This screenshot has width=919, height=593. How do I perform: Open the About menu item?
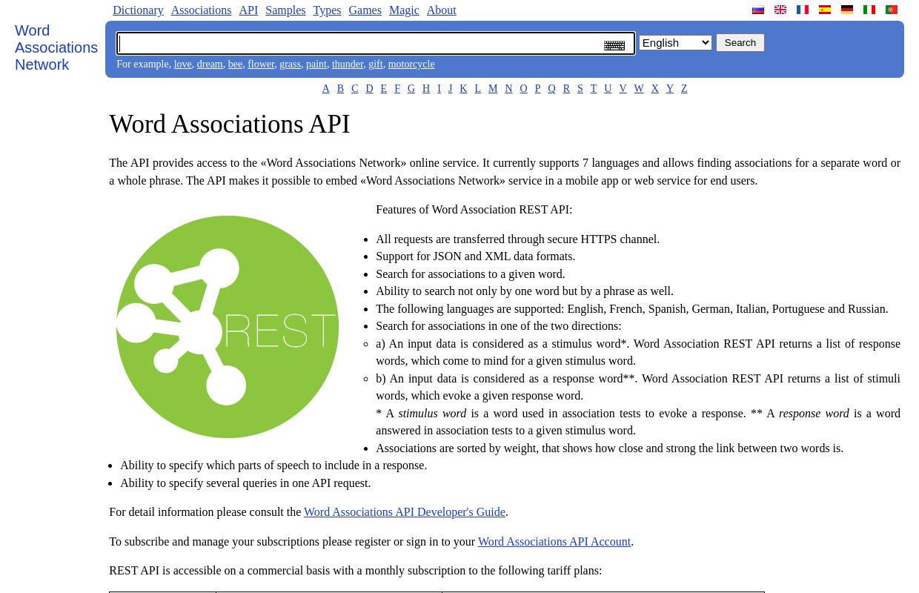(x=441, y=10)
